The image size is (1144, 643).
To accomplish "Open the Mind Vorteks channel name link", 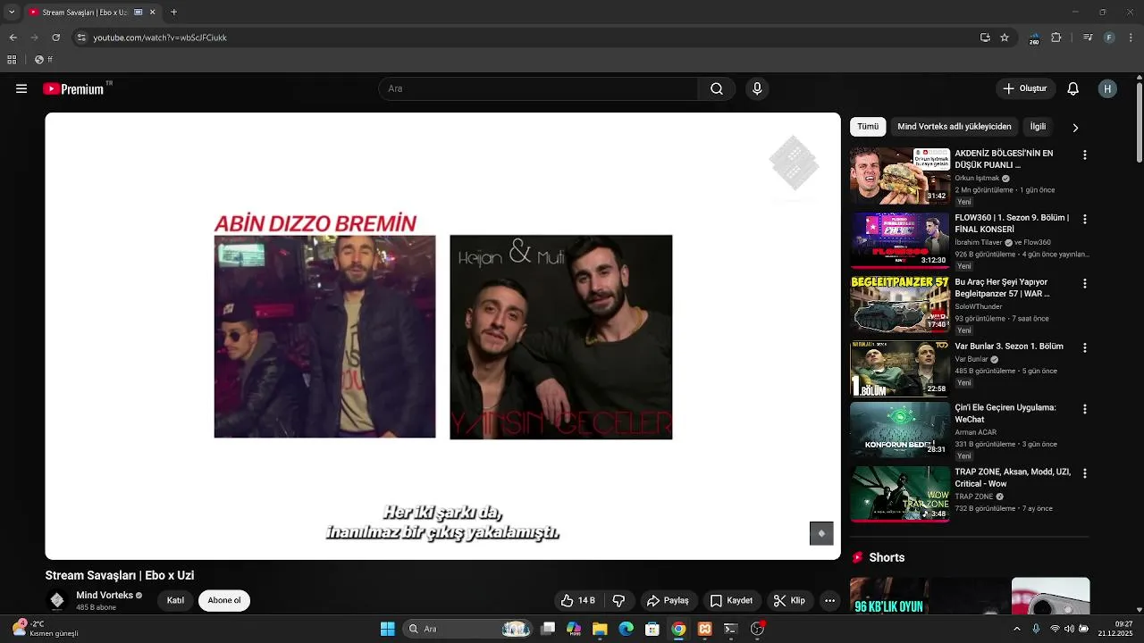I will pyautogui.click(x=105, y=595).
